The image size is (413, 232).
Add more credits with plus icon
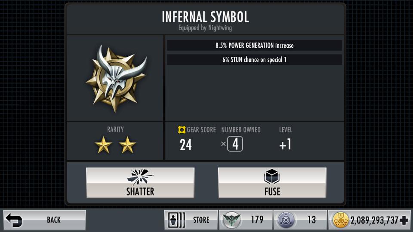pyautogui.click(x=404, y=220)
